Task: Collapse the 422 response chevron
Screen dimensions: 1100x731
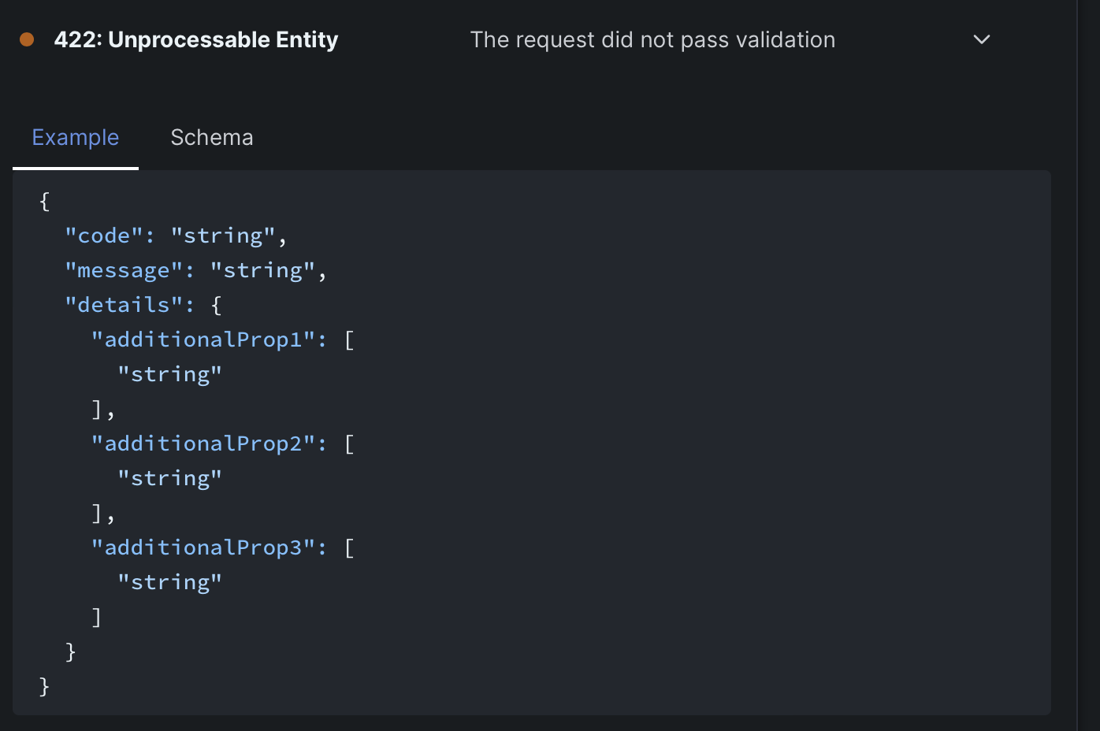Action: pyautogui.click(x=981, y=39)
